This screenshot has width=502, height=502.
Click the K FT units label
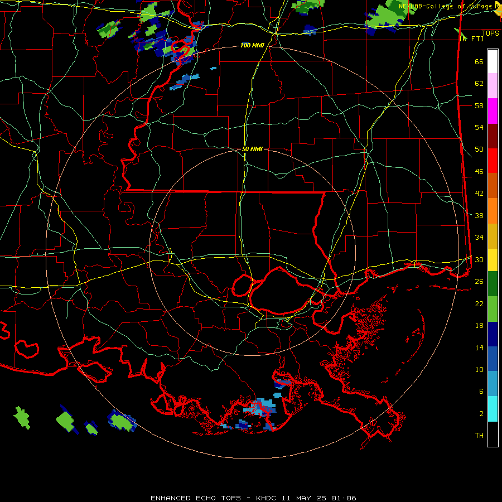(471, 38)
